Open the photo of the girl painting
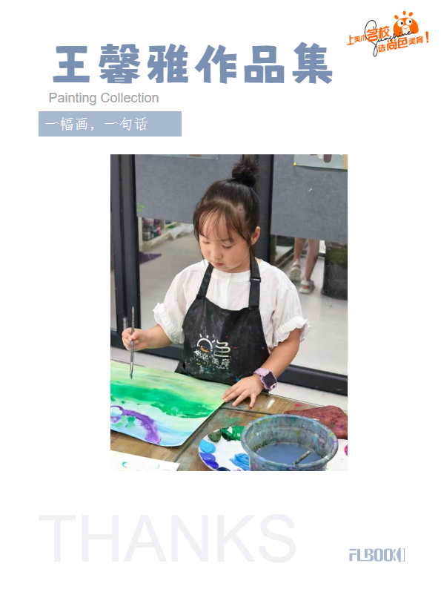441x598 pixels. 229,312
